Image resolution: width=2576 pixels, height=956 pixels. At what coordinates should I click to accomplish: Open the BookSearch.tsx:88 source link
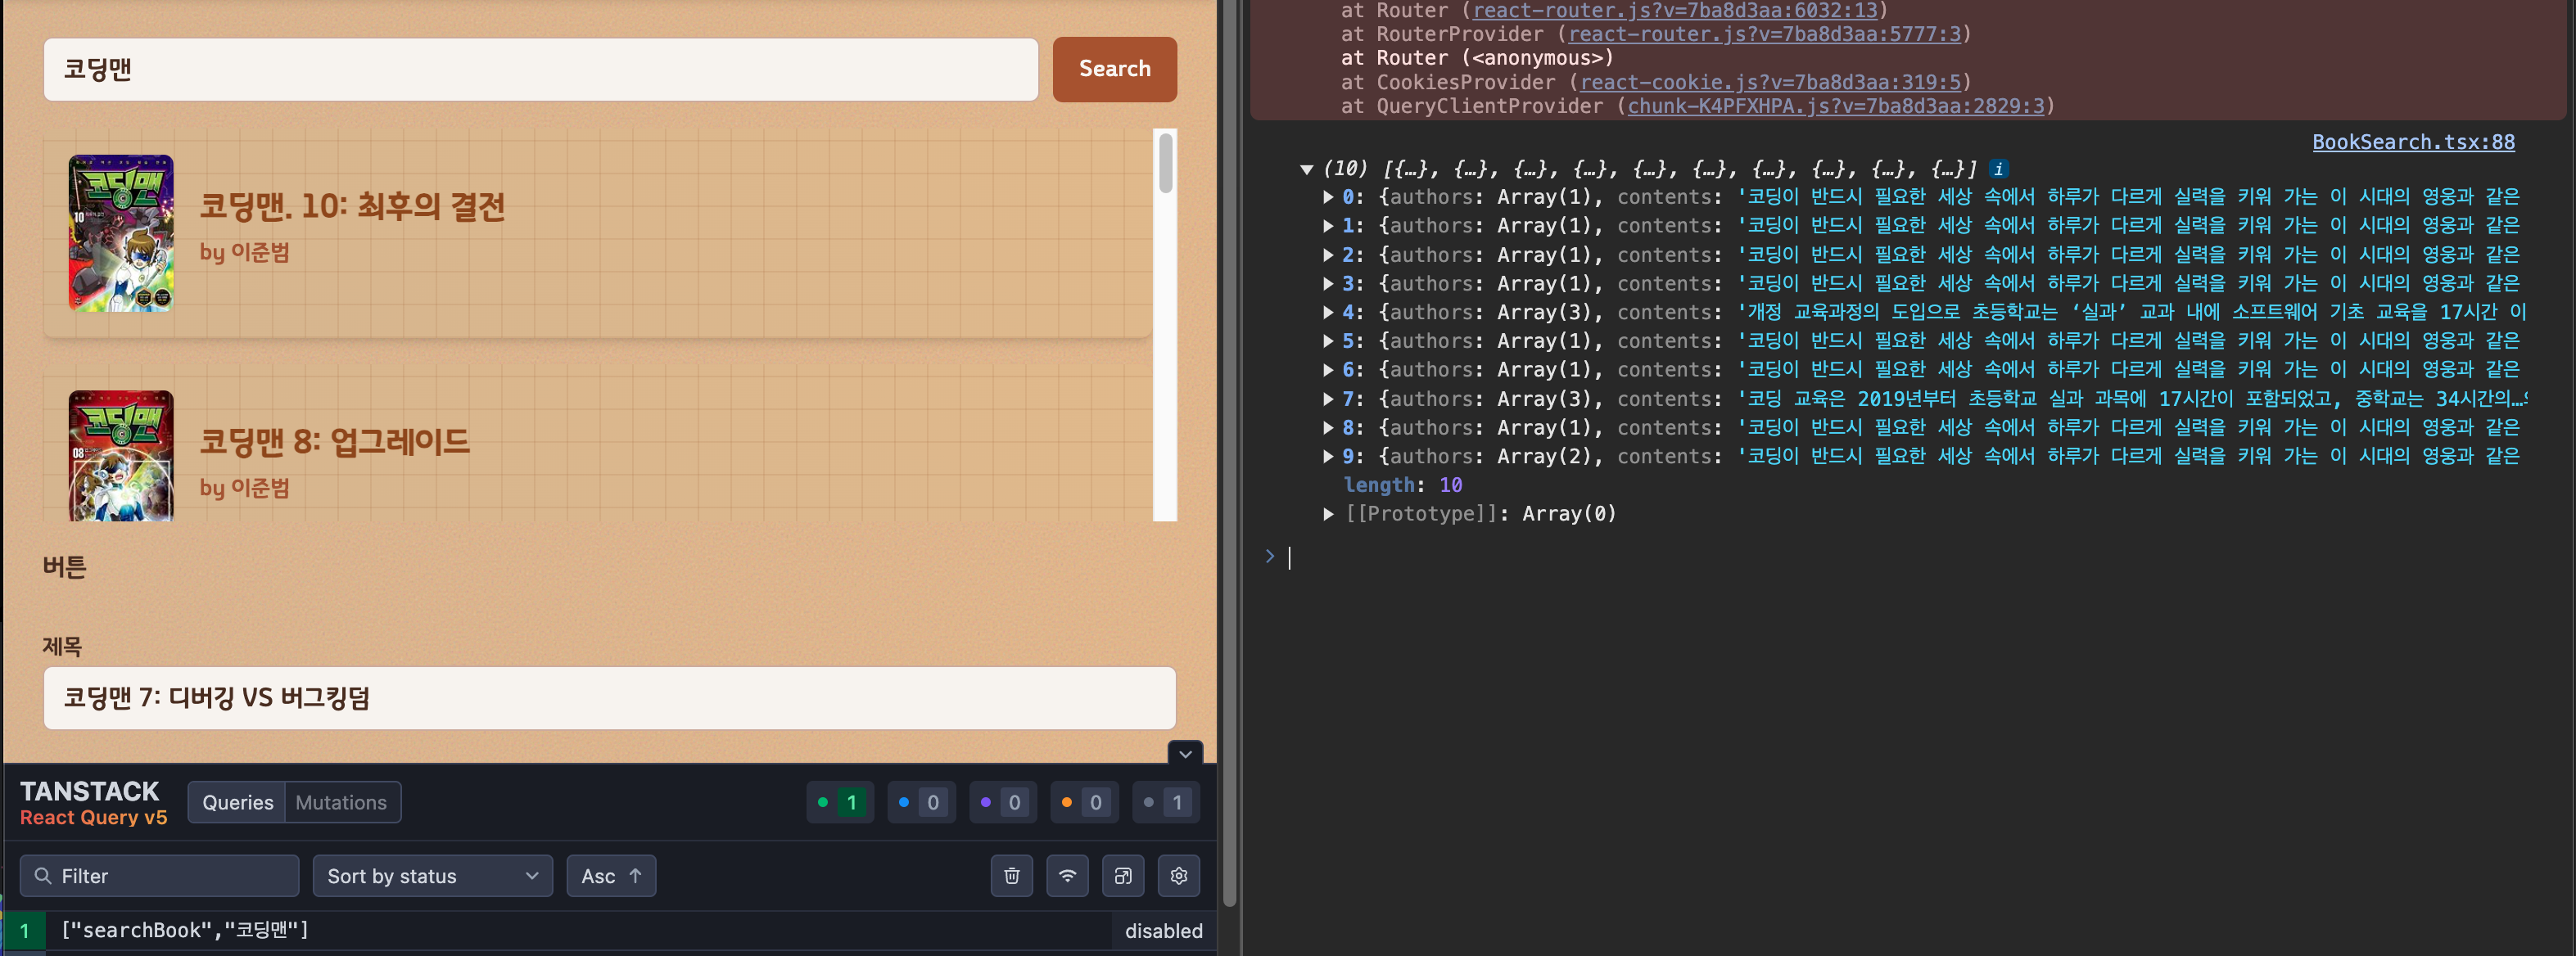(2412, 142)
